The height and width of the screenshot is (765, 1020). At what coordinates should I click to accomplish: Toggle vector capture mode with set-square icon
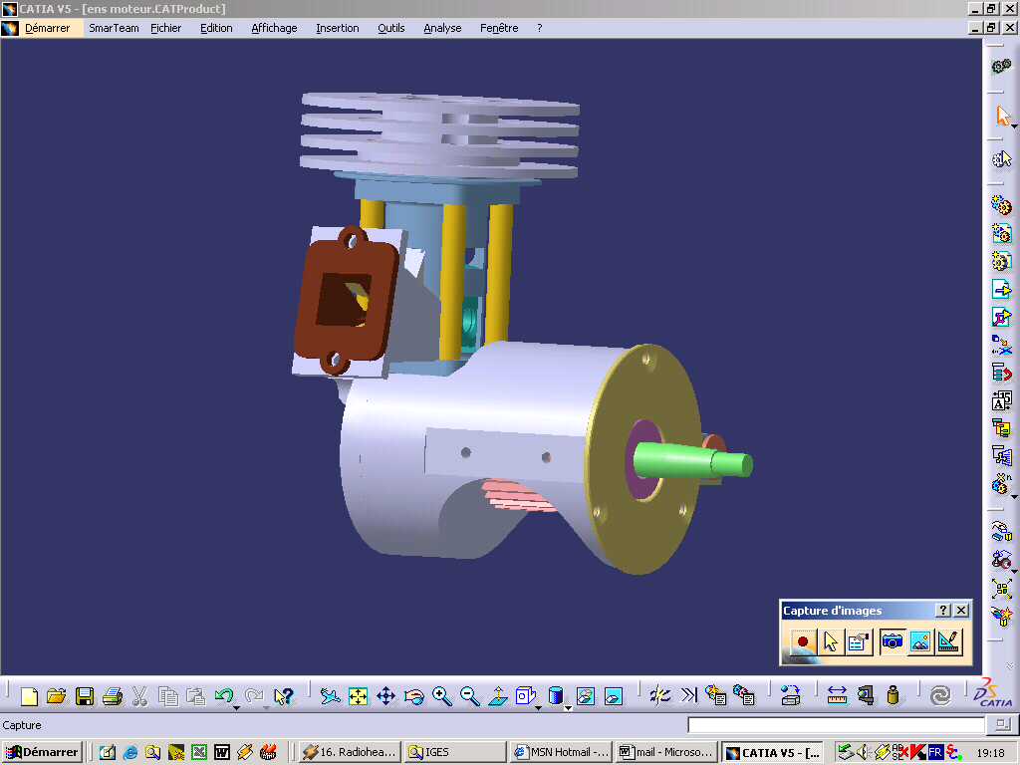click(948, 642)
